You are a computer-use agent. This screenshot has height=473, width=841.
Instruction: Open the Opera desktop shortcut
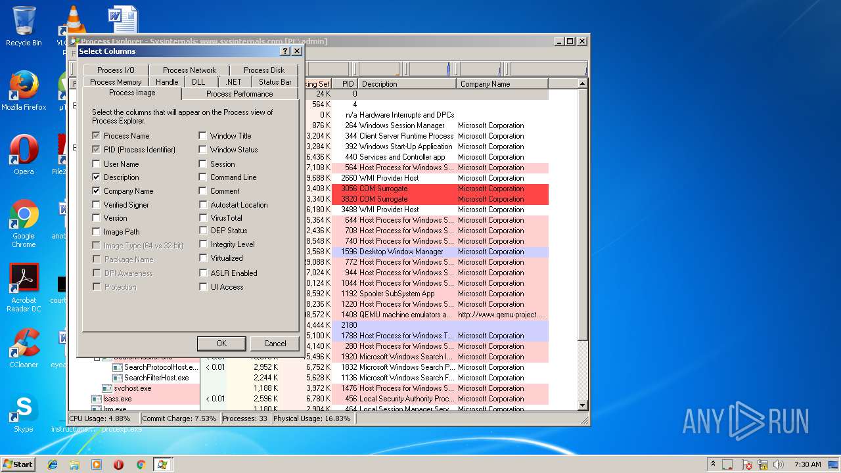point(24,155)
